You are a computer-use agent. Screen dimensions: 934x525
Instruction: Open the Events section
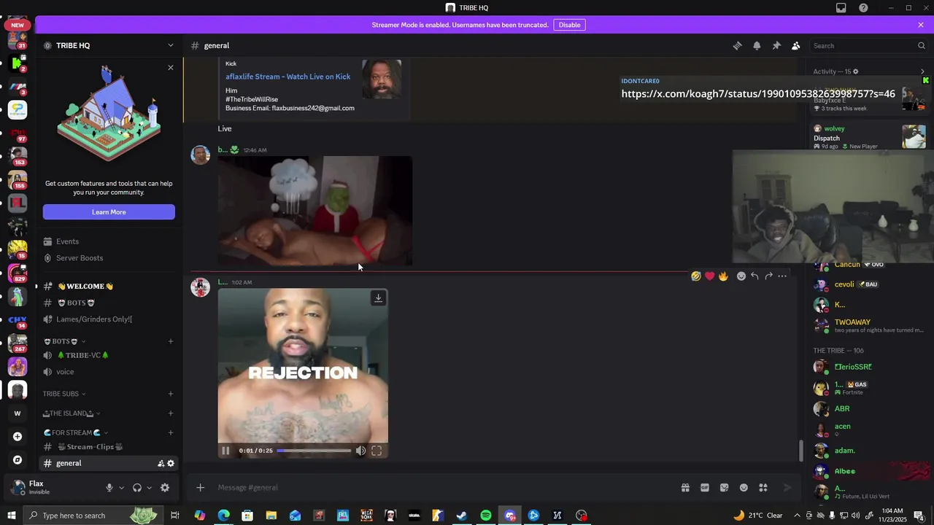point(109,241)
